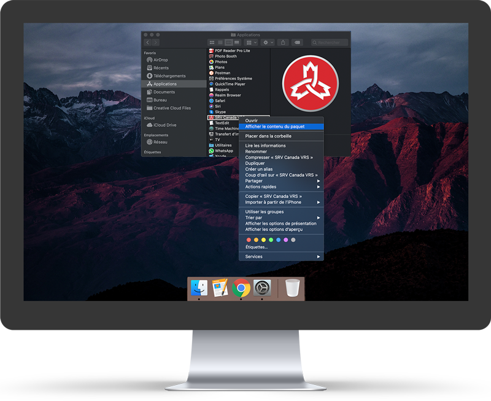Select the Postman app icon
This screenshot has height=401, width=491.
click(x=211, y=73)
